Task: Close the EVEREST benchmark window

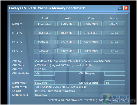Action: click(x=126, y=8)
